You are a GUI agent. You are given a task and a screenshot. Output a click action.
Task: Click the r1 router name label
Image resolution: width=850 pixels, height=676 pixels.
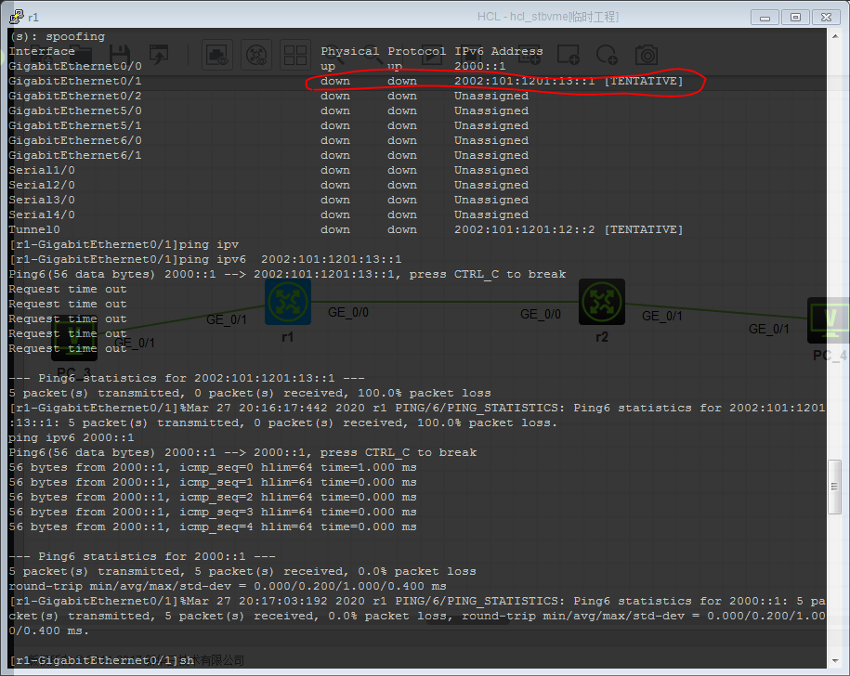[x=287, y=337]
